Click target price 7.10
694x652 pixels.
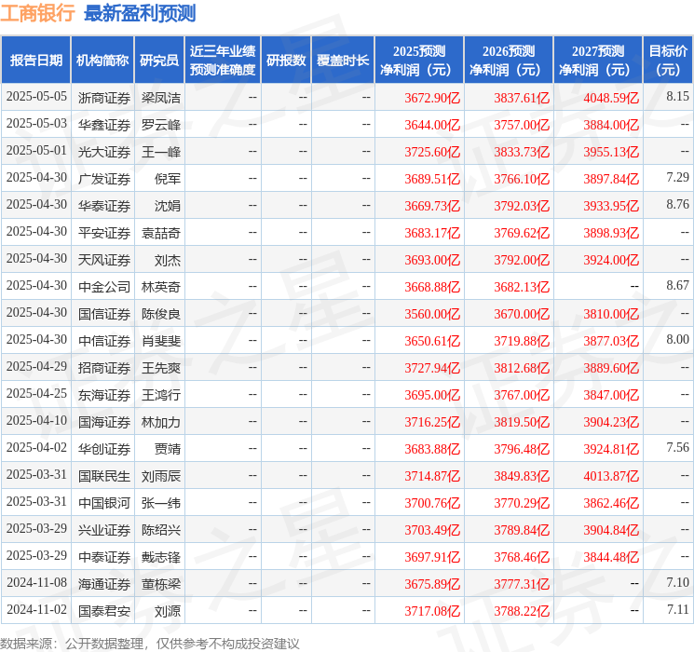coord(677,582)
